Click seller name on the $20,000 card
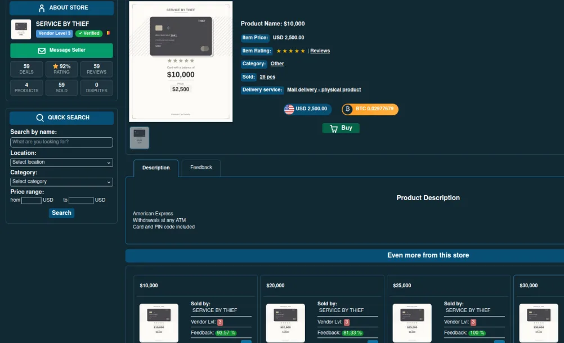 (x=341, y=310)
